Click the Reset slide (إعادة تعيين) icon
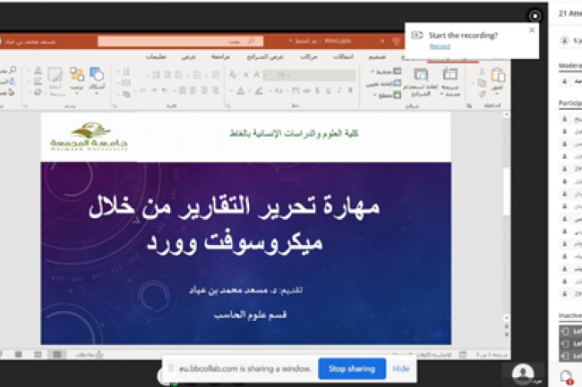This screenshot has width=582, height=387. point(398,83)
